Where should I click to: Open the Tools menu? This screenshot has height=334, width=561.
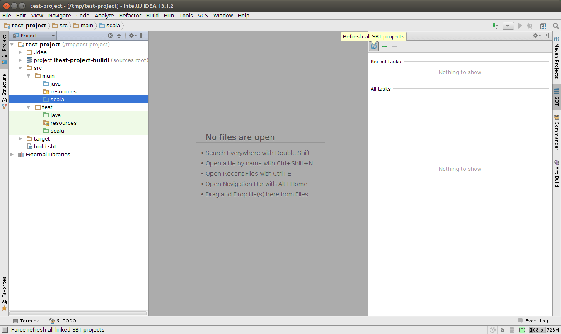point(186,15)
